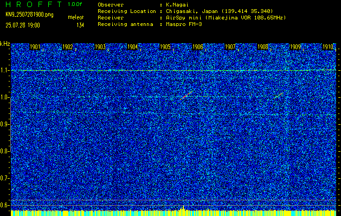Click the Receiving Location label

[x=127, y=11]
